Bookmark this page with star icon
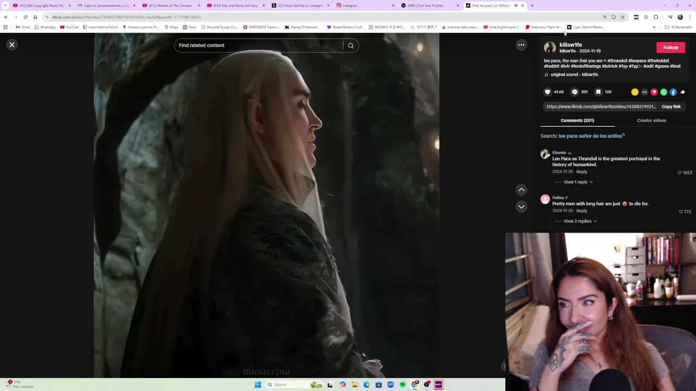Image resolution: width=696 pixels, height=391 pixels. click(623, 17)
